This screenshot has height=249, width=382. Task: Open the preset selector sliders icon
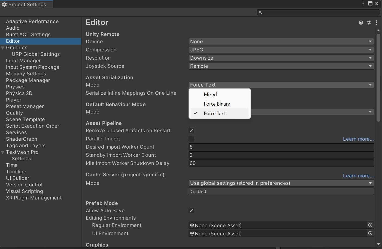coord(369,23)
